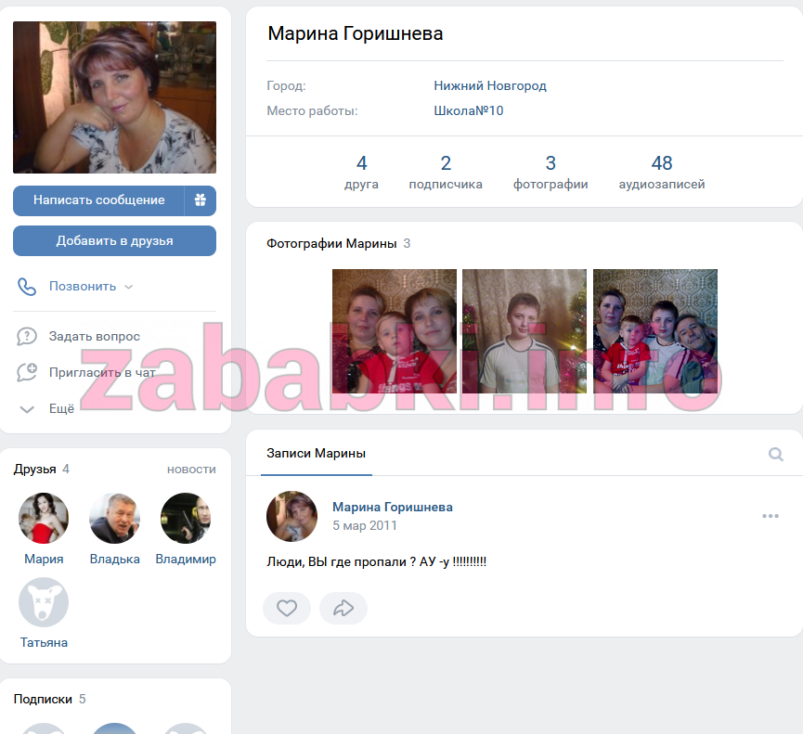803x734 pixels.
Task: Click Ещё text label
Action: pos(61,409)
